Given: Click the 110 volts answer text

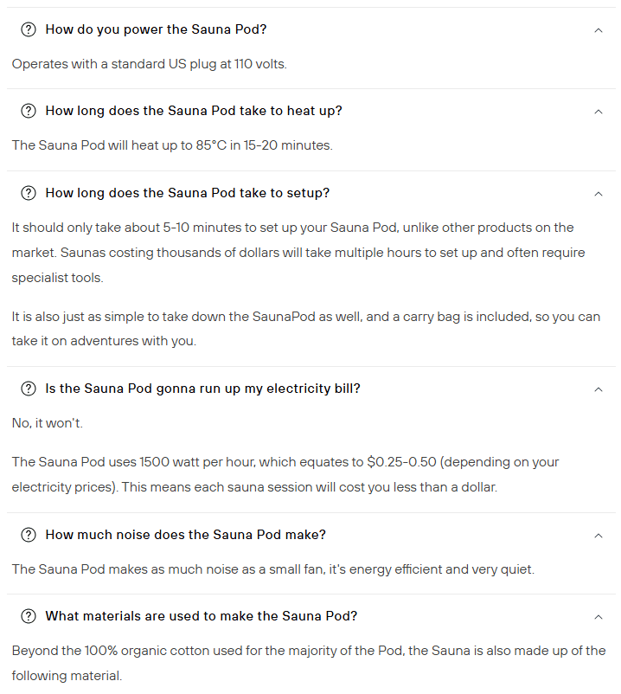Looking at the screenshot, I should click(149, 64).
